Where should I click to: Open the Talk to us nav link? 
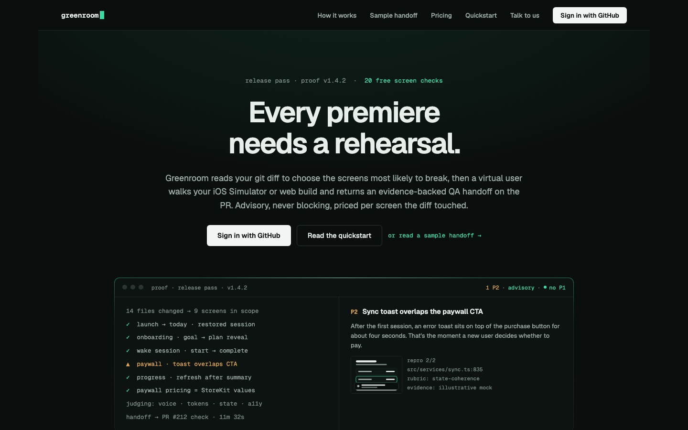tap(525, 15)
